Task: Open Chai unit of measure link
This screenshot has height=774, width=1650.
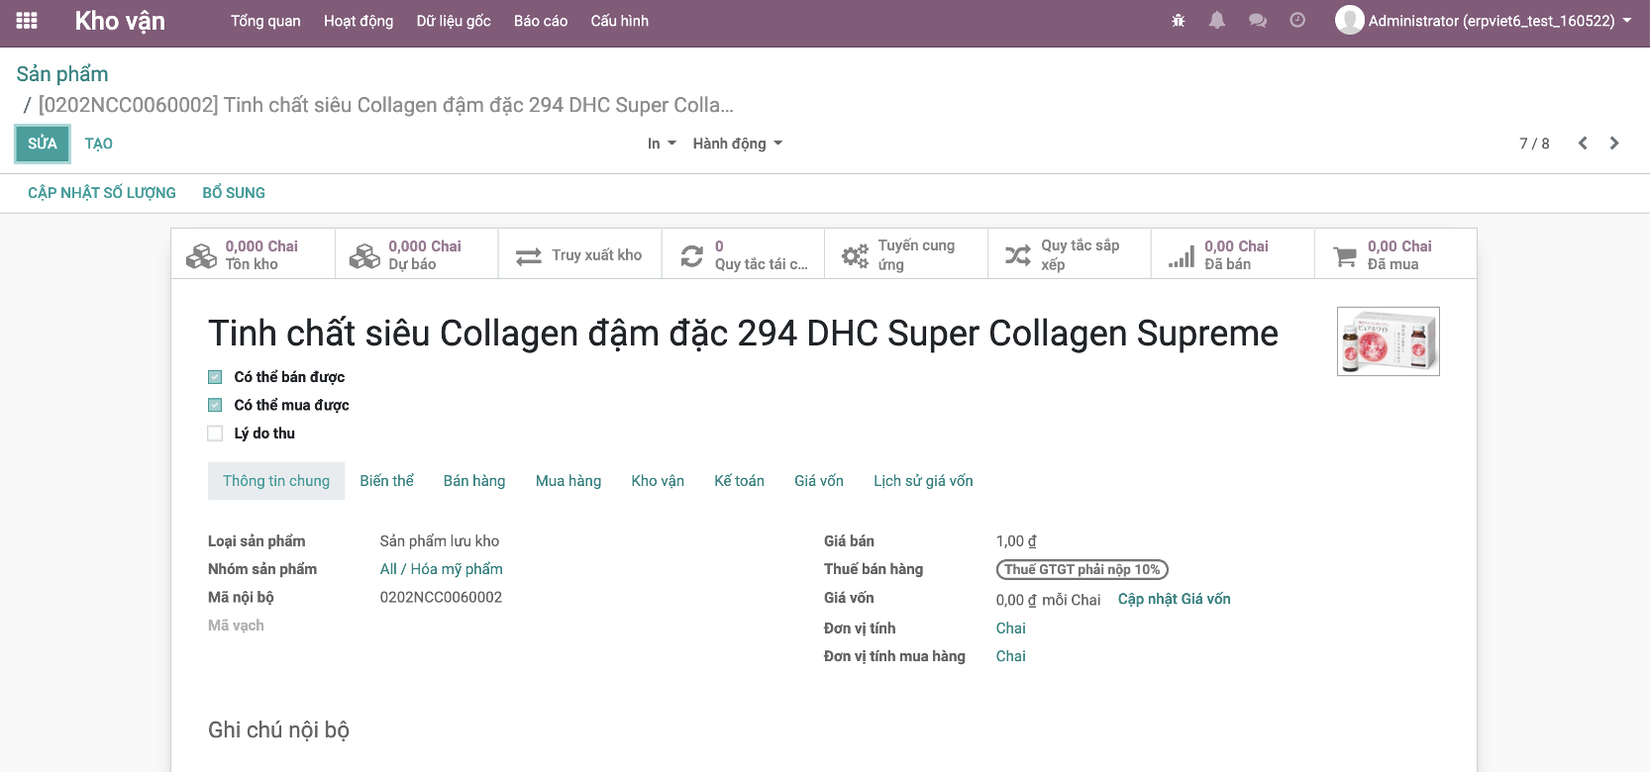Action: pos(1011,629)
